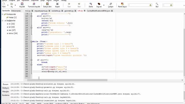Collapse the Değişkenler tree node
The height and width of the screenshot is (104, 185).
(x=3, y=21)
